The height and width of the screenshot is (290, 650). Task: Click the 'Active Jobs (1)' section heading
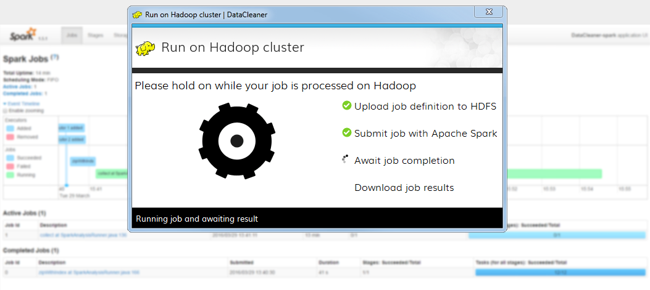(x=25, y=213)
